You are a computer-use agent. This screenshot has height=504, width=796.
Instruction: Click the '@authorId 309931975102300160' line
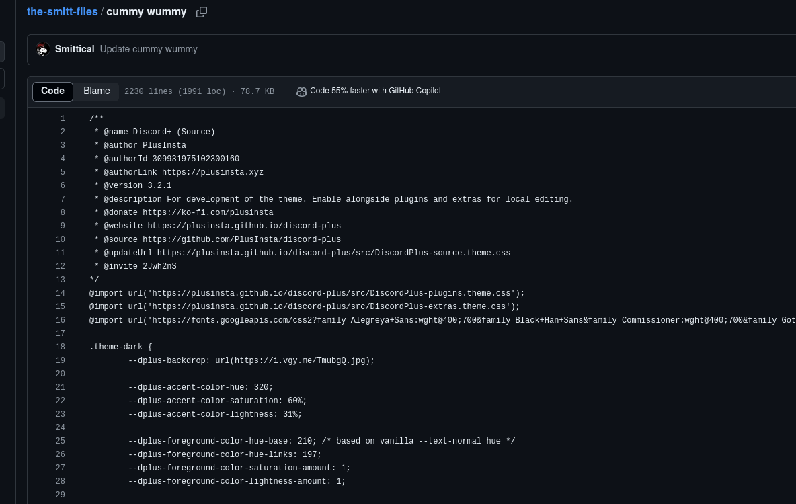tap(167, 159)
